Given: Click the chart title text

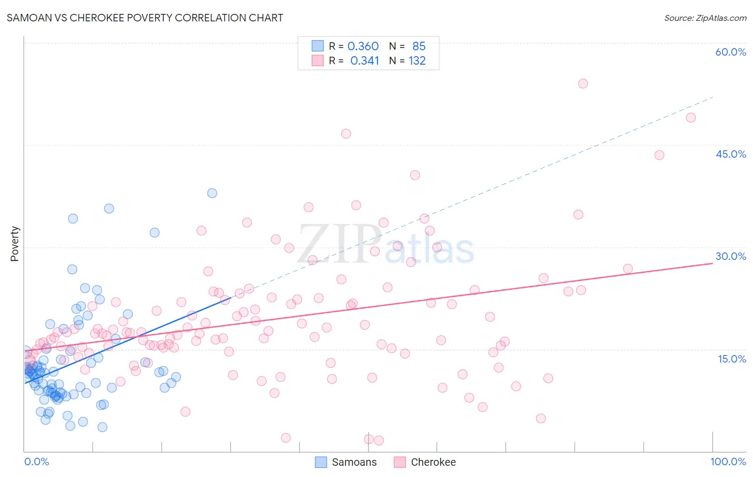Looking at the screenshot, I should (x=145, y=18).
